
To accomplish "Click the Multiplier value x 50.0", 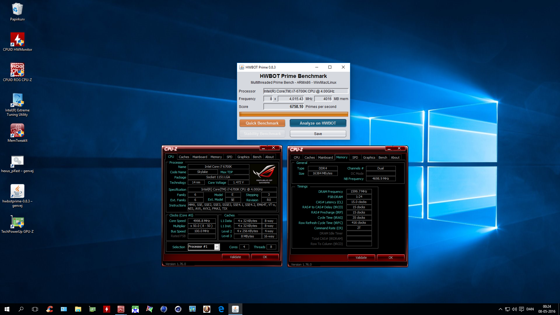I will click(x=202, y=226).
